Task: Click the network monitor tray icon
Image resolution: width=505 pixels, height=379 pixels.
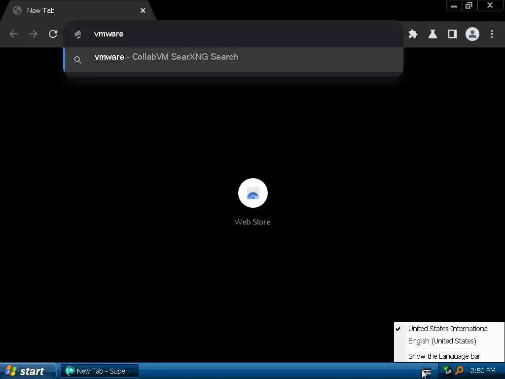Action: tap(447, 370)
